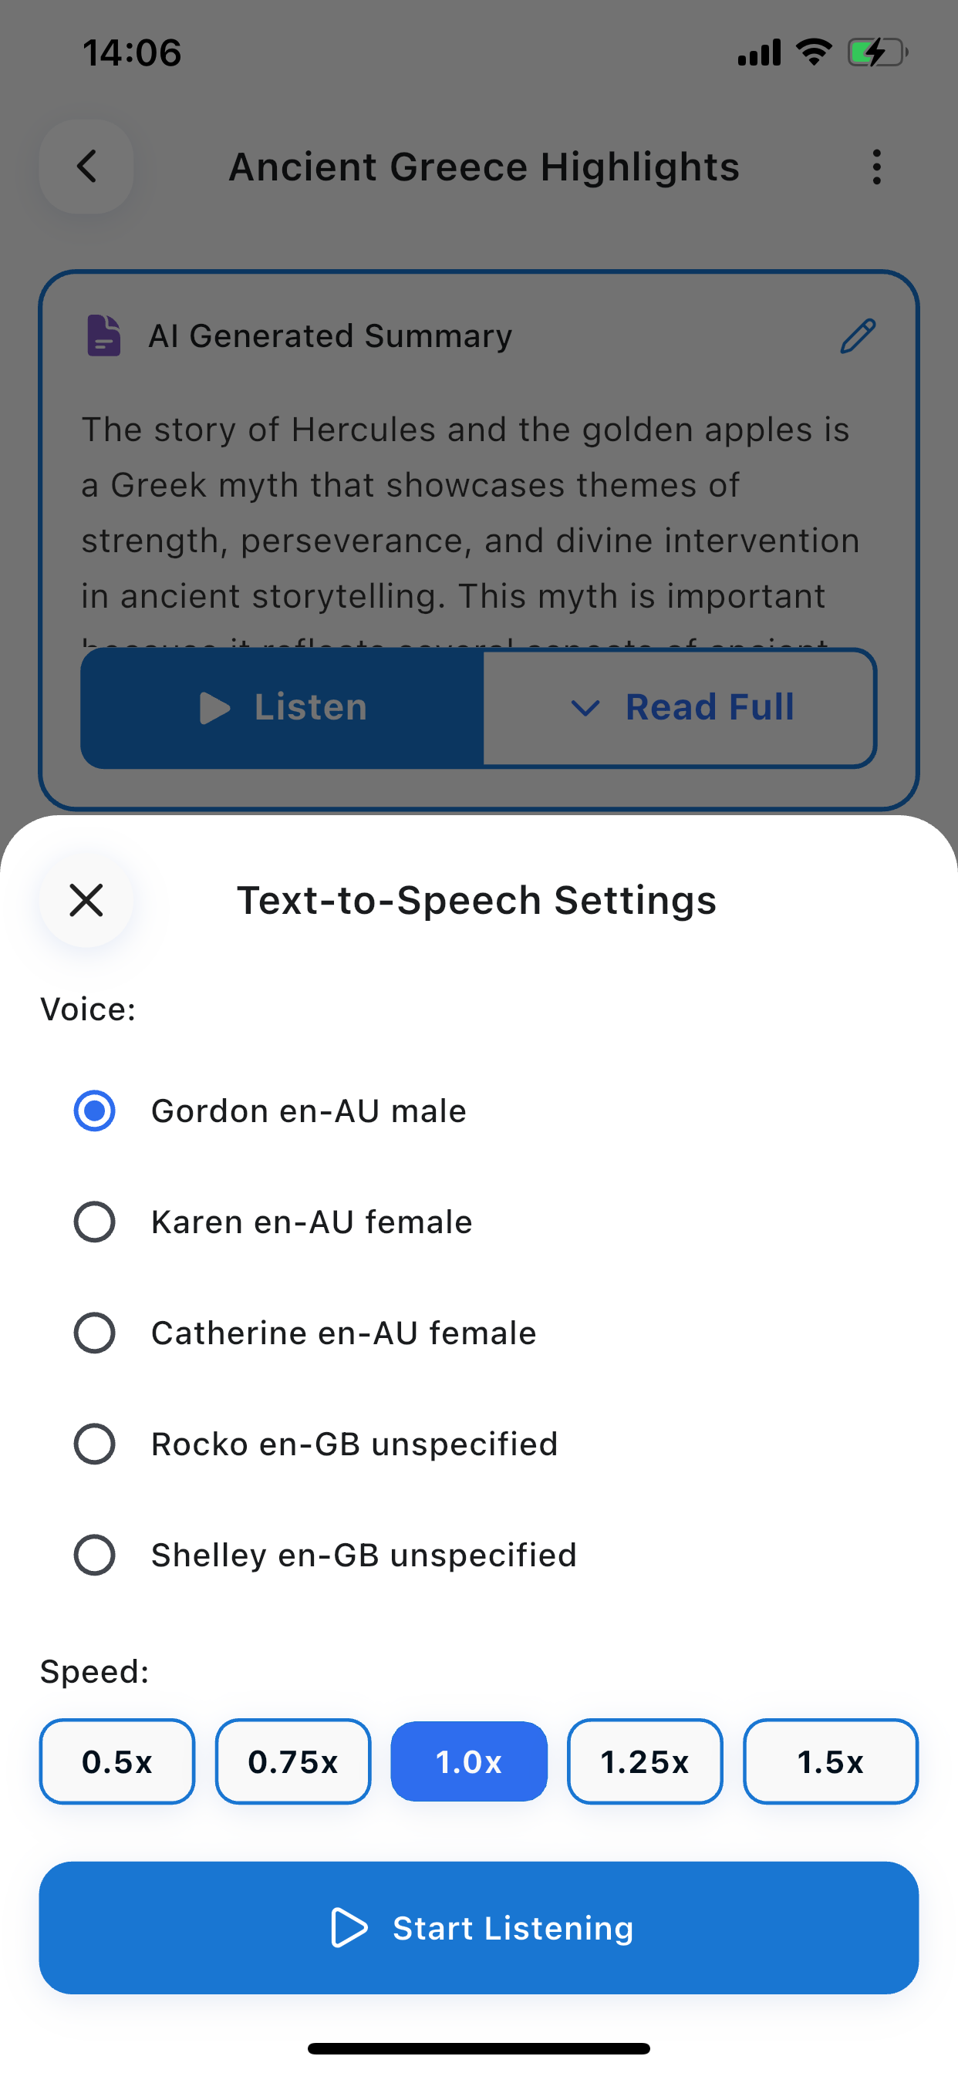
Task: Tap the purple document summary icon
Action: pyautogui.click(x=104, y=335)
